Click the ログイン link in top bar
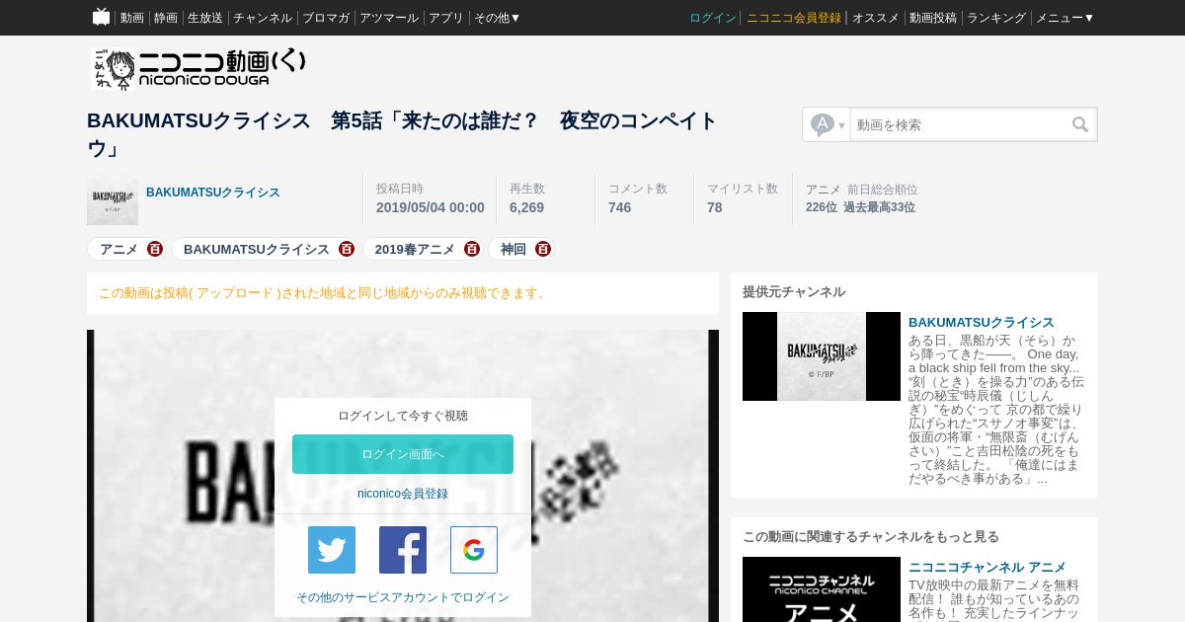Screen dimensions: 1185x622 coord(713,18)
